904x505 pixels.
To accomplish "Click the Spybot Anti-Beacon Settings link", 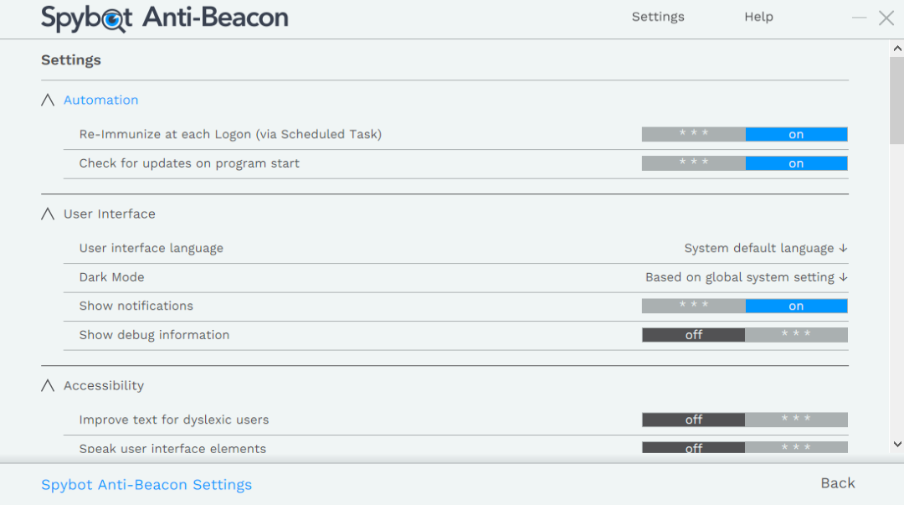I will click(x=146, y=484).
